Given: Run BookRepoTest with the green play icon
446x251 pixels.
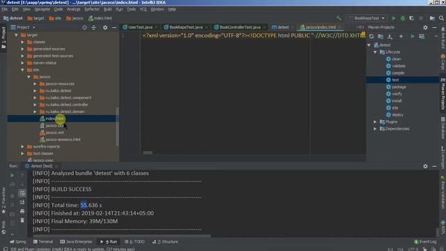Looking at the screenshot, I should (394, 18).
